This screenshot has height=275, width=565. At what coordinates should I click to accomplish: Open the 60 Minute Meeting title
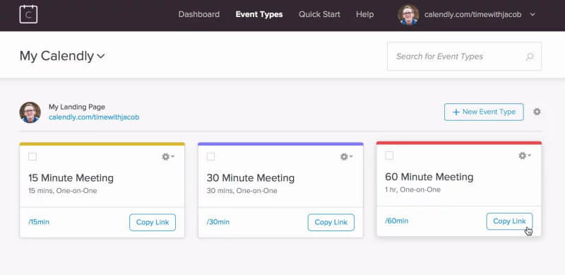click(x=429, y=177)
